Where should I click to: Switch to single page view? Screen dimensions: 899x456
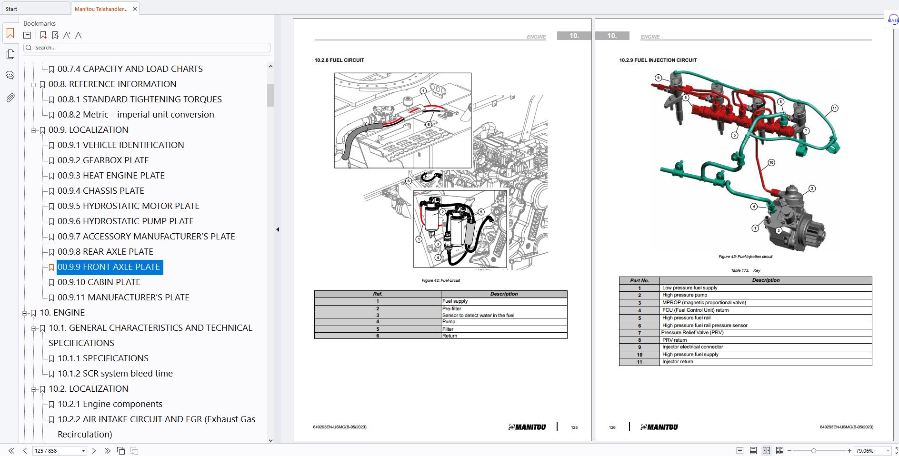(739, 451)
